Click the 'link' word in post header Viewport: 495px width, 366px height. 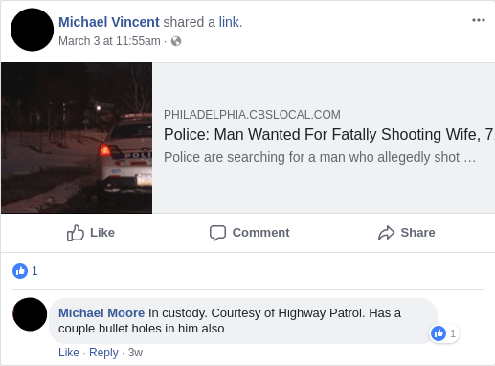tap(229, 22)
